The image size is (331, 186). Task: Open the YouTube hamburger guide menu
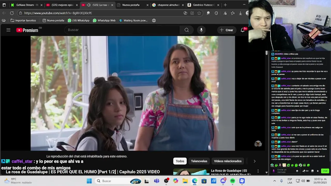click(8, 30)
